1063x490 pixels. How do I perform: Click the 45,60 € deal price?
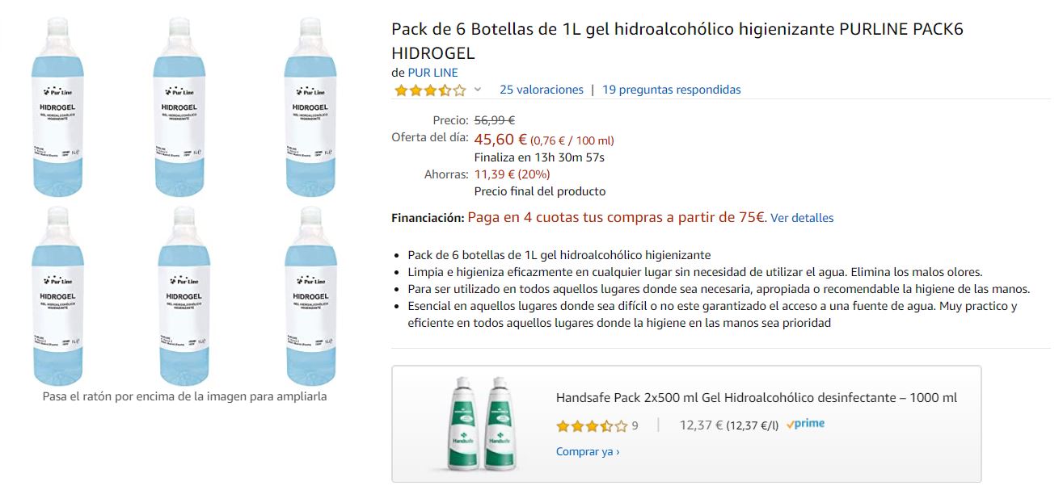(x=500, y=139)
